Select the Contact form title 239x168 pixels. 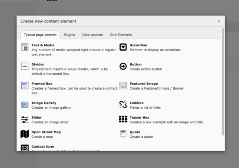point(43,147)
